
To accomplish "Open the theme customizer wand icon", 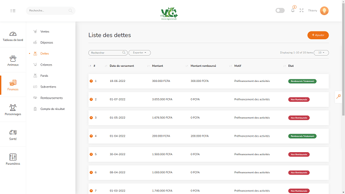I will pos(340,97).
